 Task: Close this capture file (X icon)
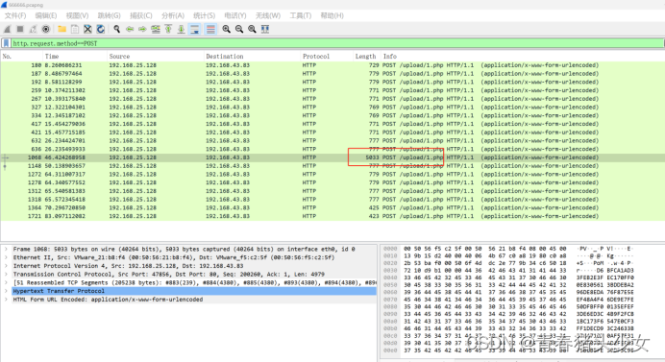(87, 29)
